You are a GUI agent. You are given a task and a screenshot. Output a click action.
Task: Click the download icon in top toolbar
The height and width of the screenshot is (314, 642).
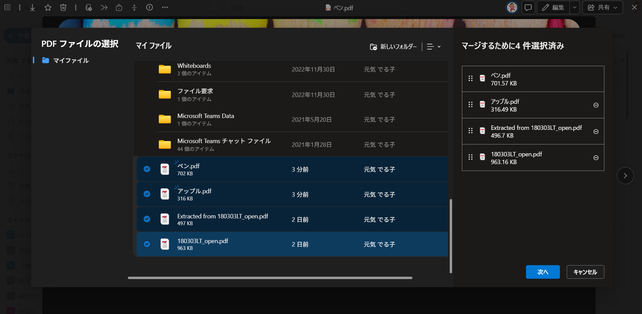point(33,7)
